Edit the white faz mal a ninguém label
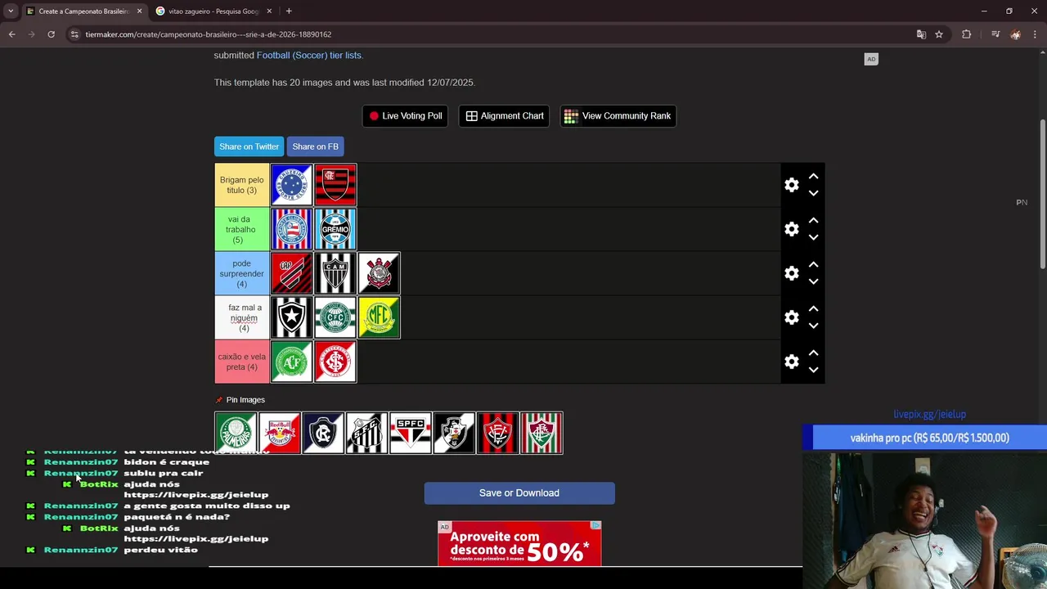 pyautogui.click(x=241, y=317)
